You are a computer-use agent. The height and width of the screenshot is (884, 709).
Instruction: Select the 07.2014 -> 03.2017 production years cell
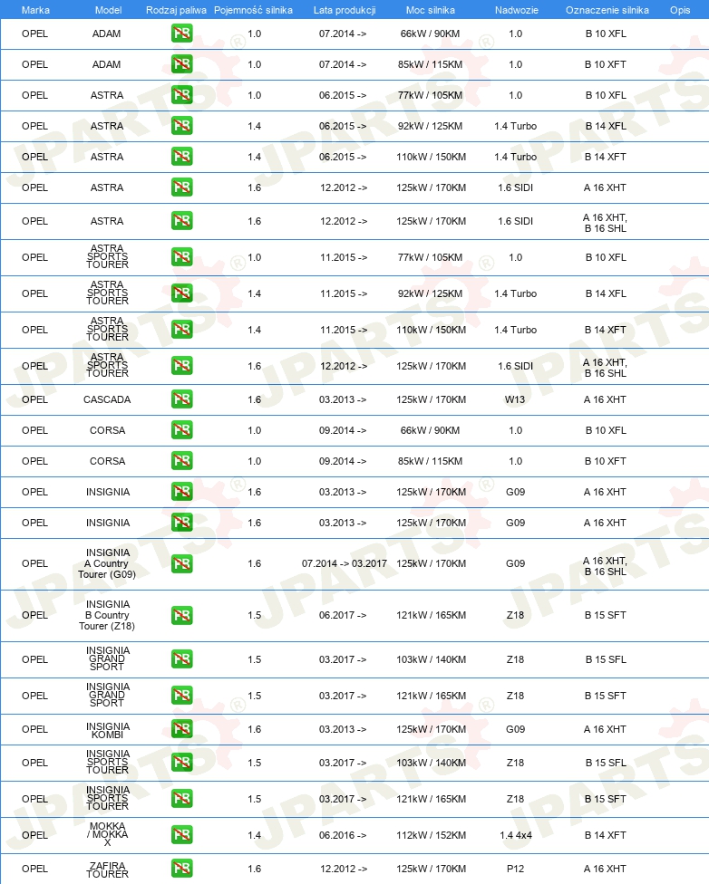pyautogui.click(x=345, y=563)
